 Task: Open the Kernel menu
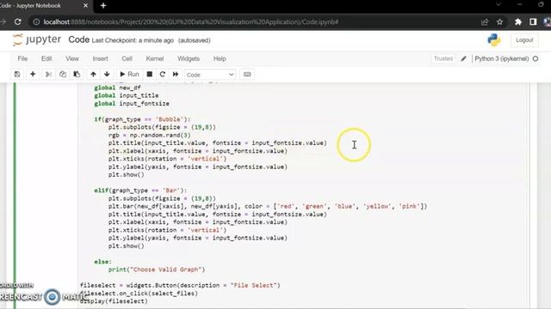point(155,58)
